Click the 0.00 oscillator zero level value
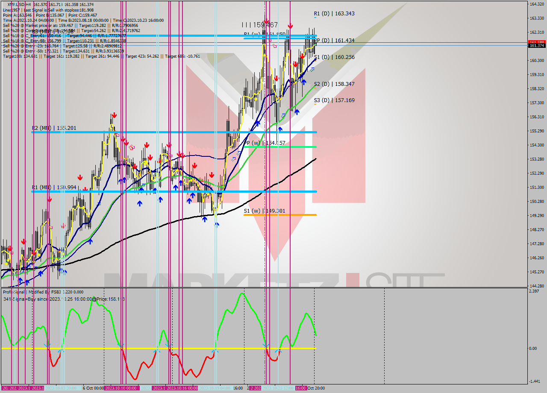The height and width of the screenshot is (393, 547). pos(533,349)
